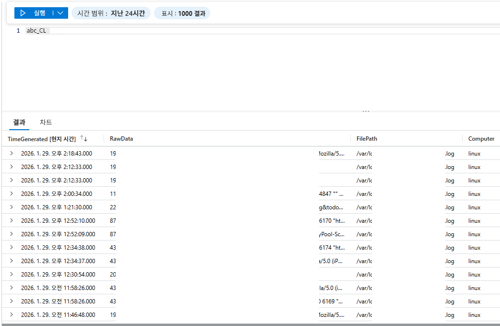Switch to the 결과 tab

(19, 122)
